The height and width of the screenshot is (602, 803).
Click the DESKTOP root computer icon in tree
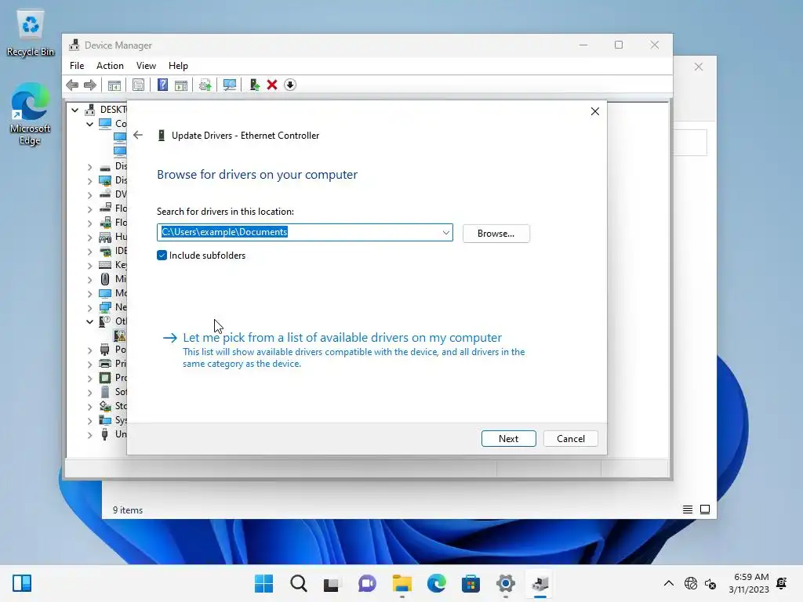point(90,110)
